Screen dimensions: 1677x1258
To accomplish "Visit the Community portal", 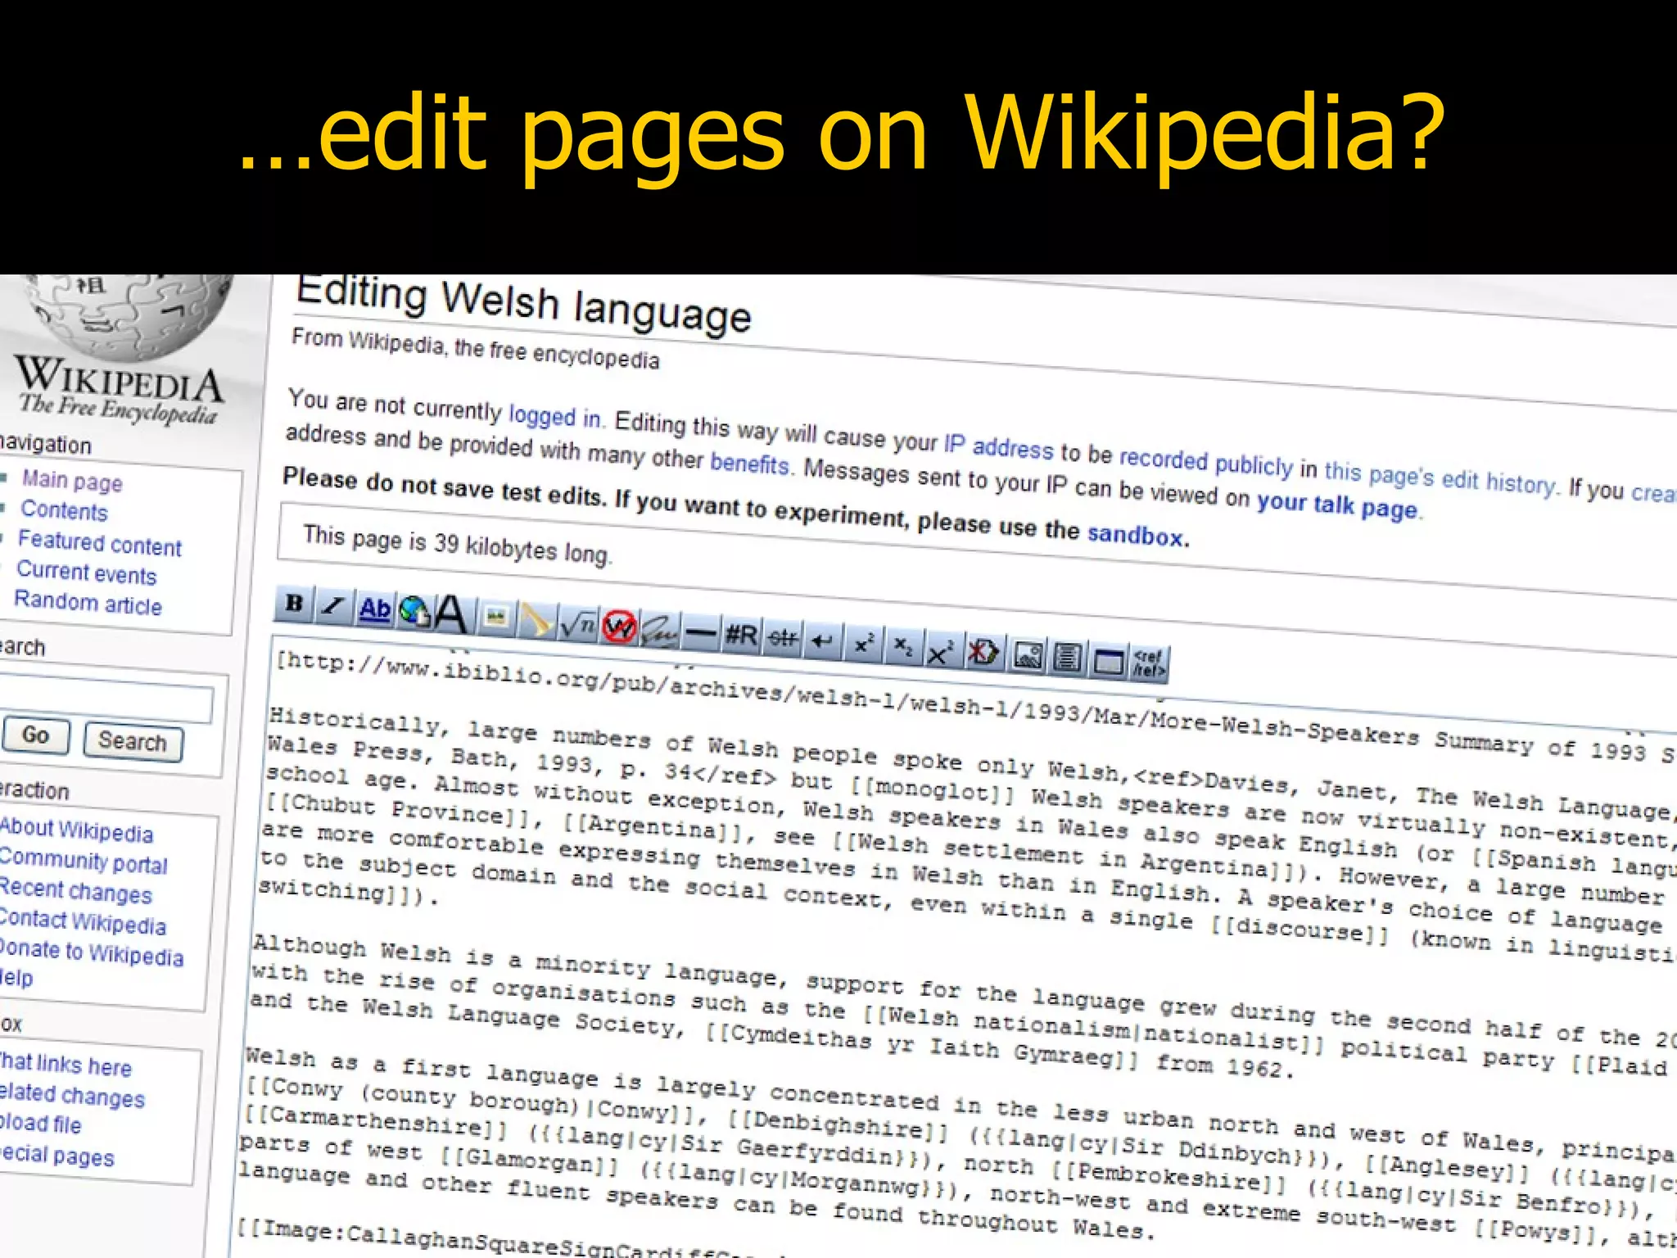I will pyautogui.click(x=83, y=861).
